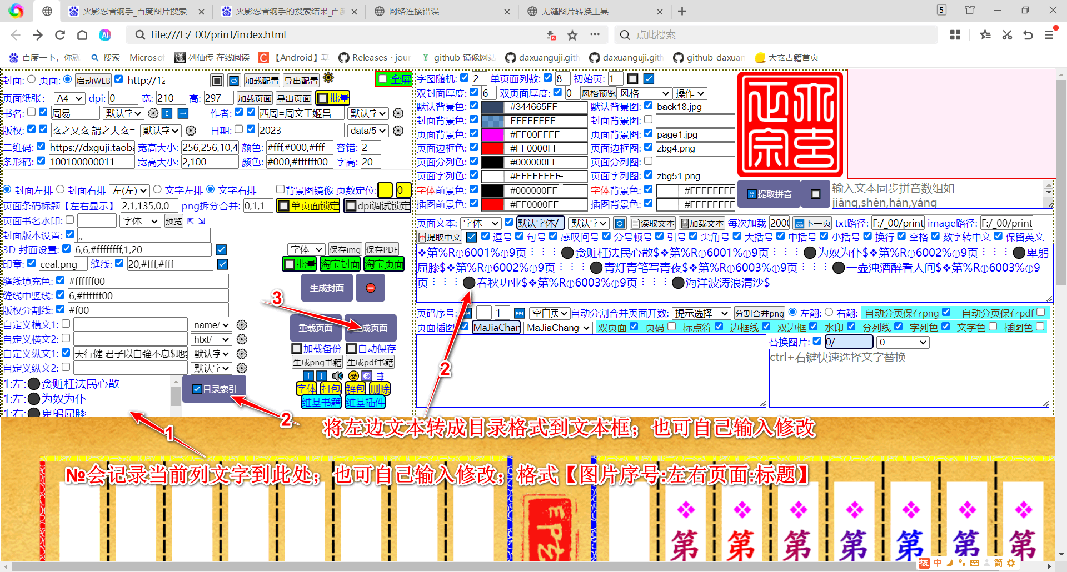Toggle the 自动保存 checkbox
Image resolution: width=1067 pixels, height=572 pixels.
[x=352, y=349]
